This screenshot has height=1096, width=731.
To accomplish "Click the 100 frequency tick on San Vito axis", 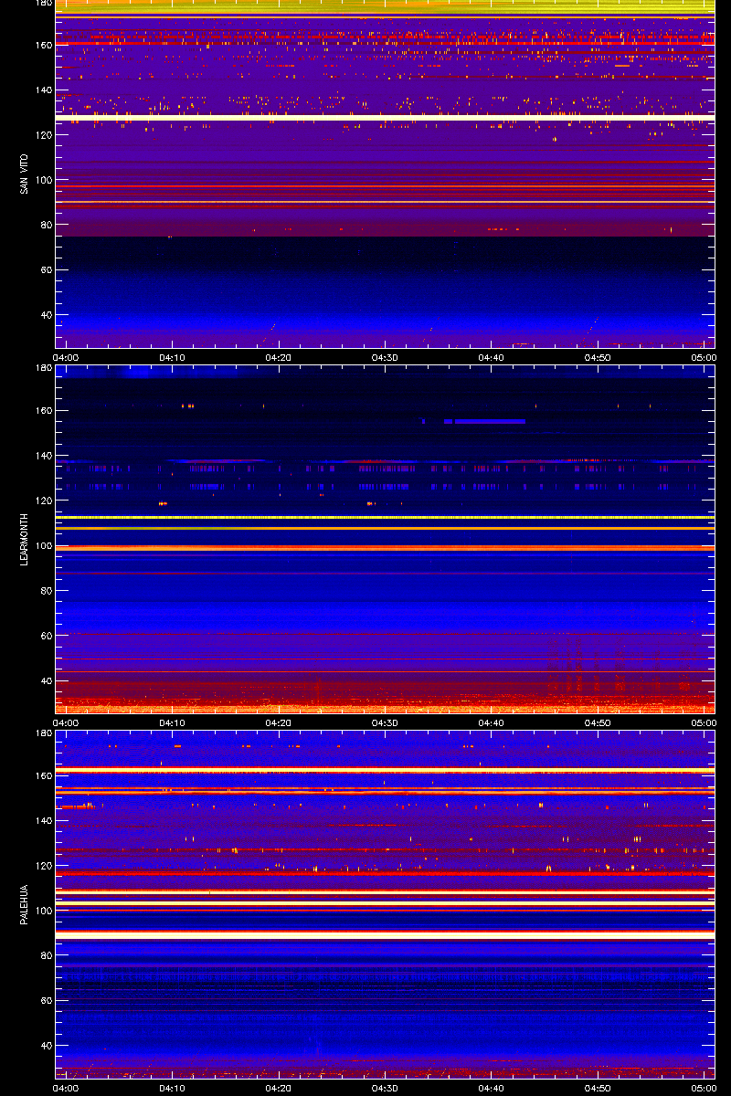I will pos(43,180).
